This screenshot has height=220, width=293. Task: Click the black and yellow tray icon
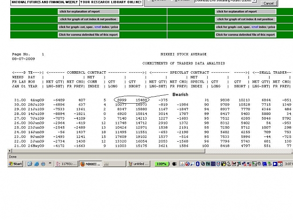(x=224, y=164)
